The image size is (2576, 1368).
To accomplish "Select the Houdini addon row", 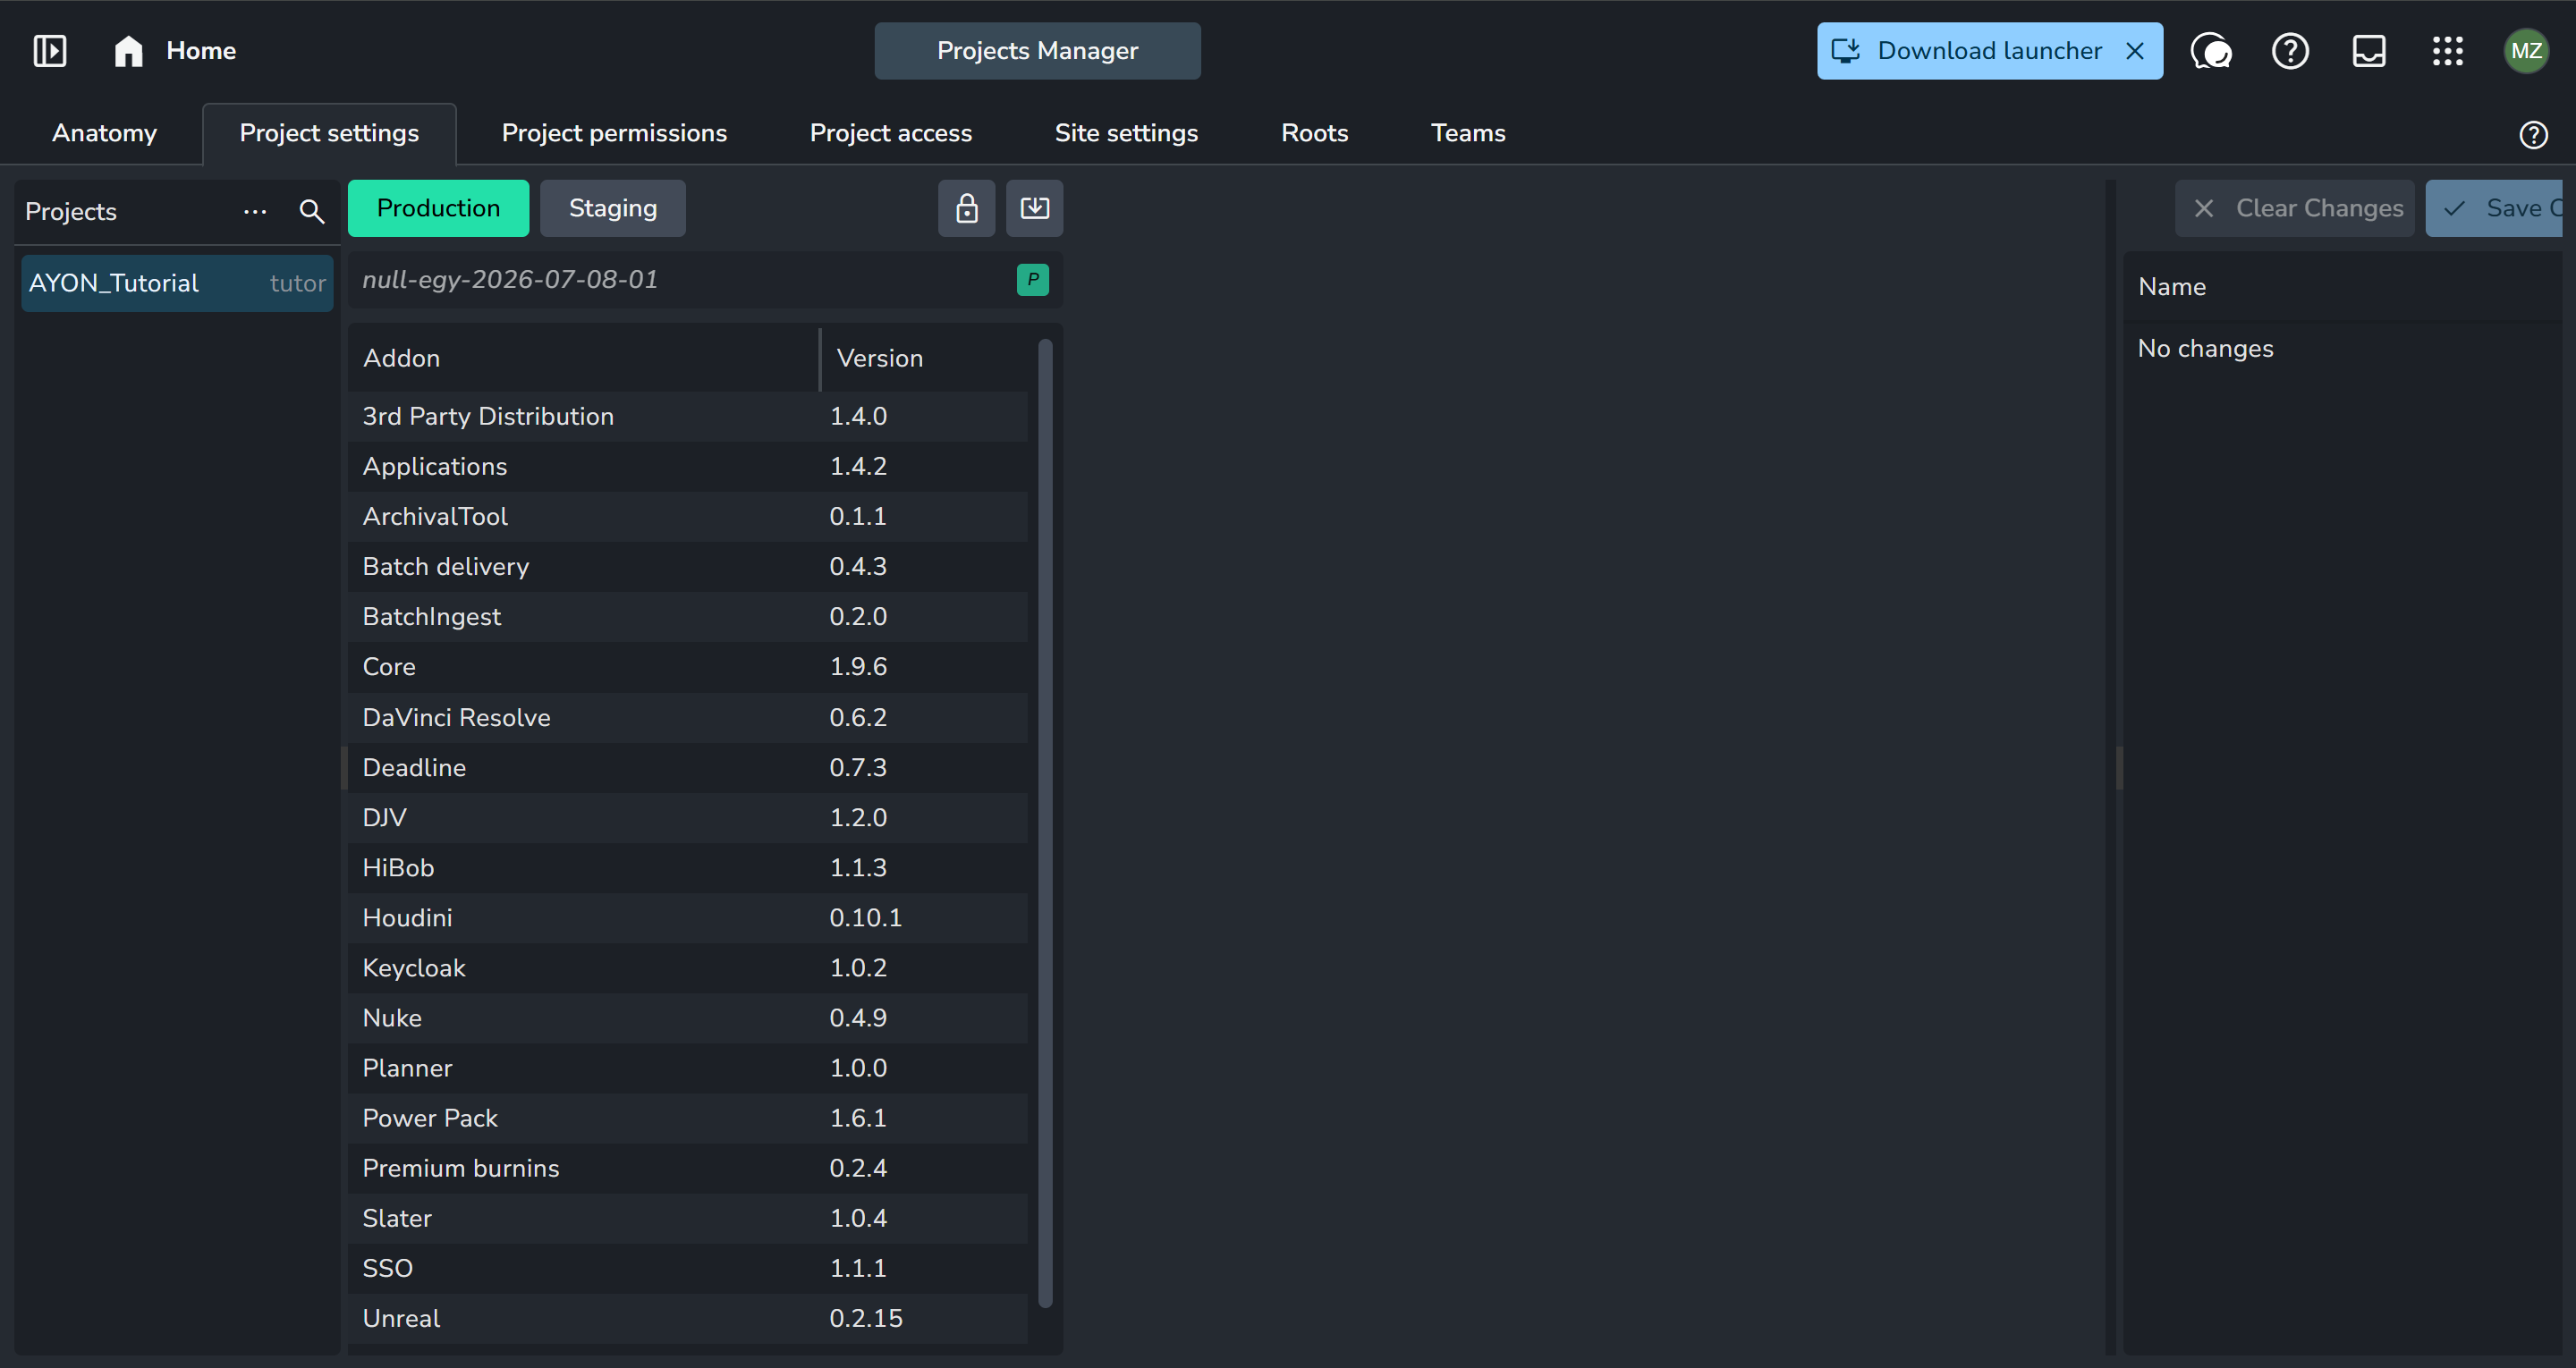I will pos(688,917).
